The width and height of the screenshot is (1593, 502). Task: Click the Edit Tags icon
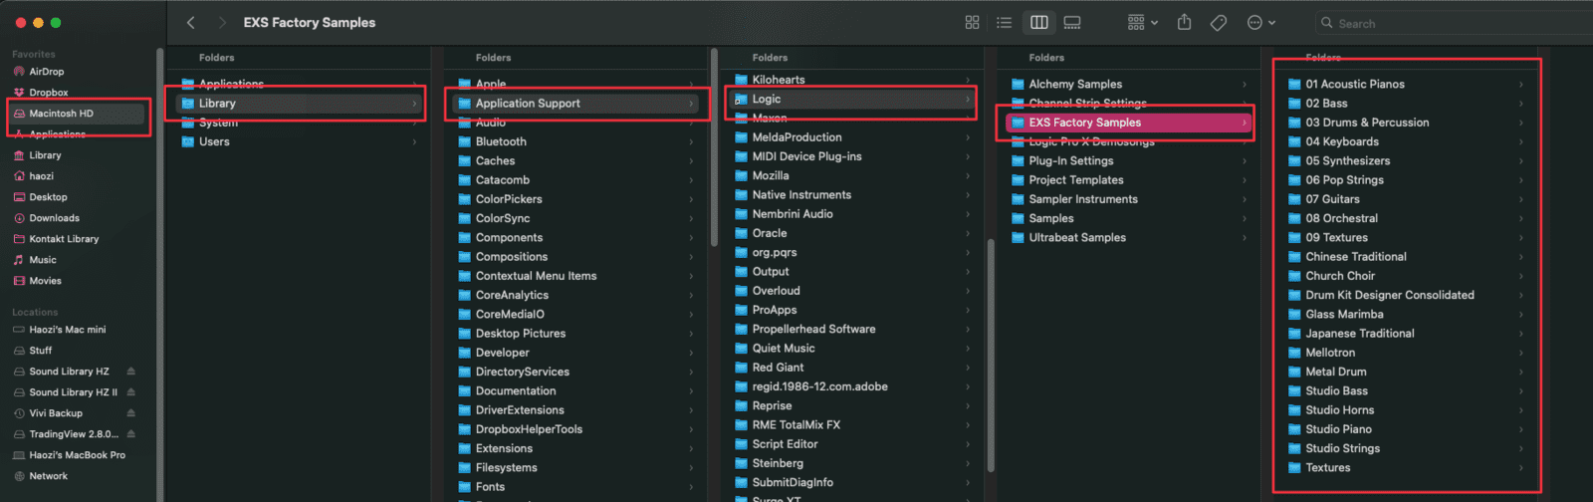(x=1219, y=22)
